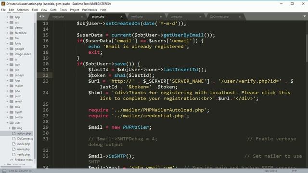This screenshot has height=173, width=308.
Task: Expand the image-slider folder arrow
Action: click(7, 54)
